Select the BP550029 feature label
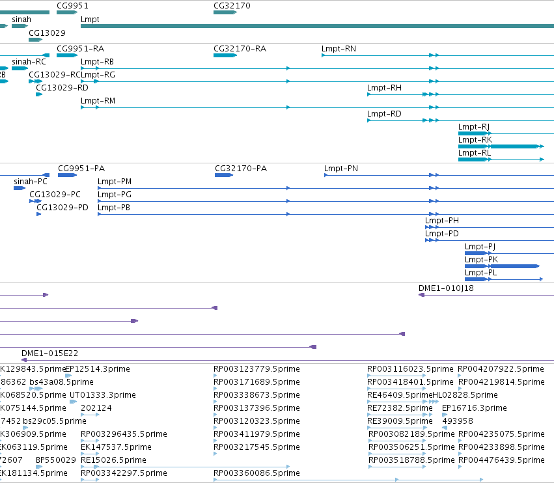554x483 pixels. 56,460
